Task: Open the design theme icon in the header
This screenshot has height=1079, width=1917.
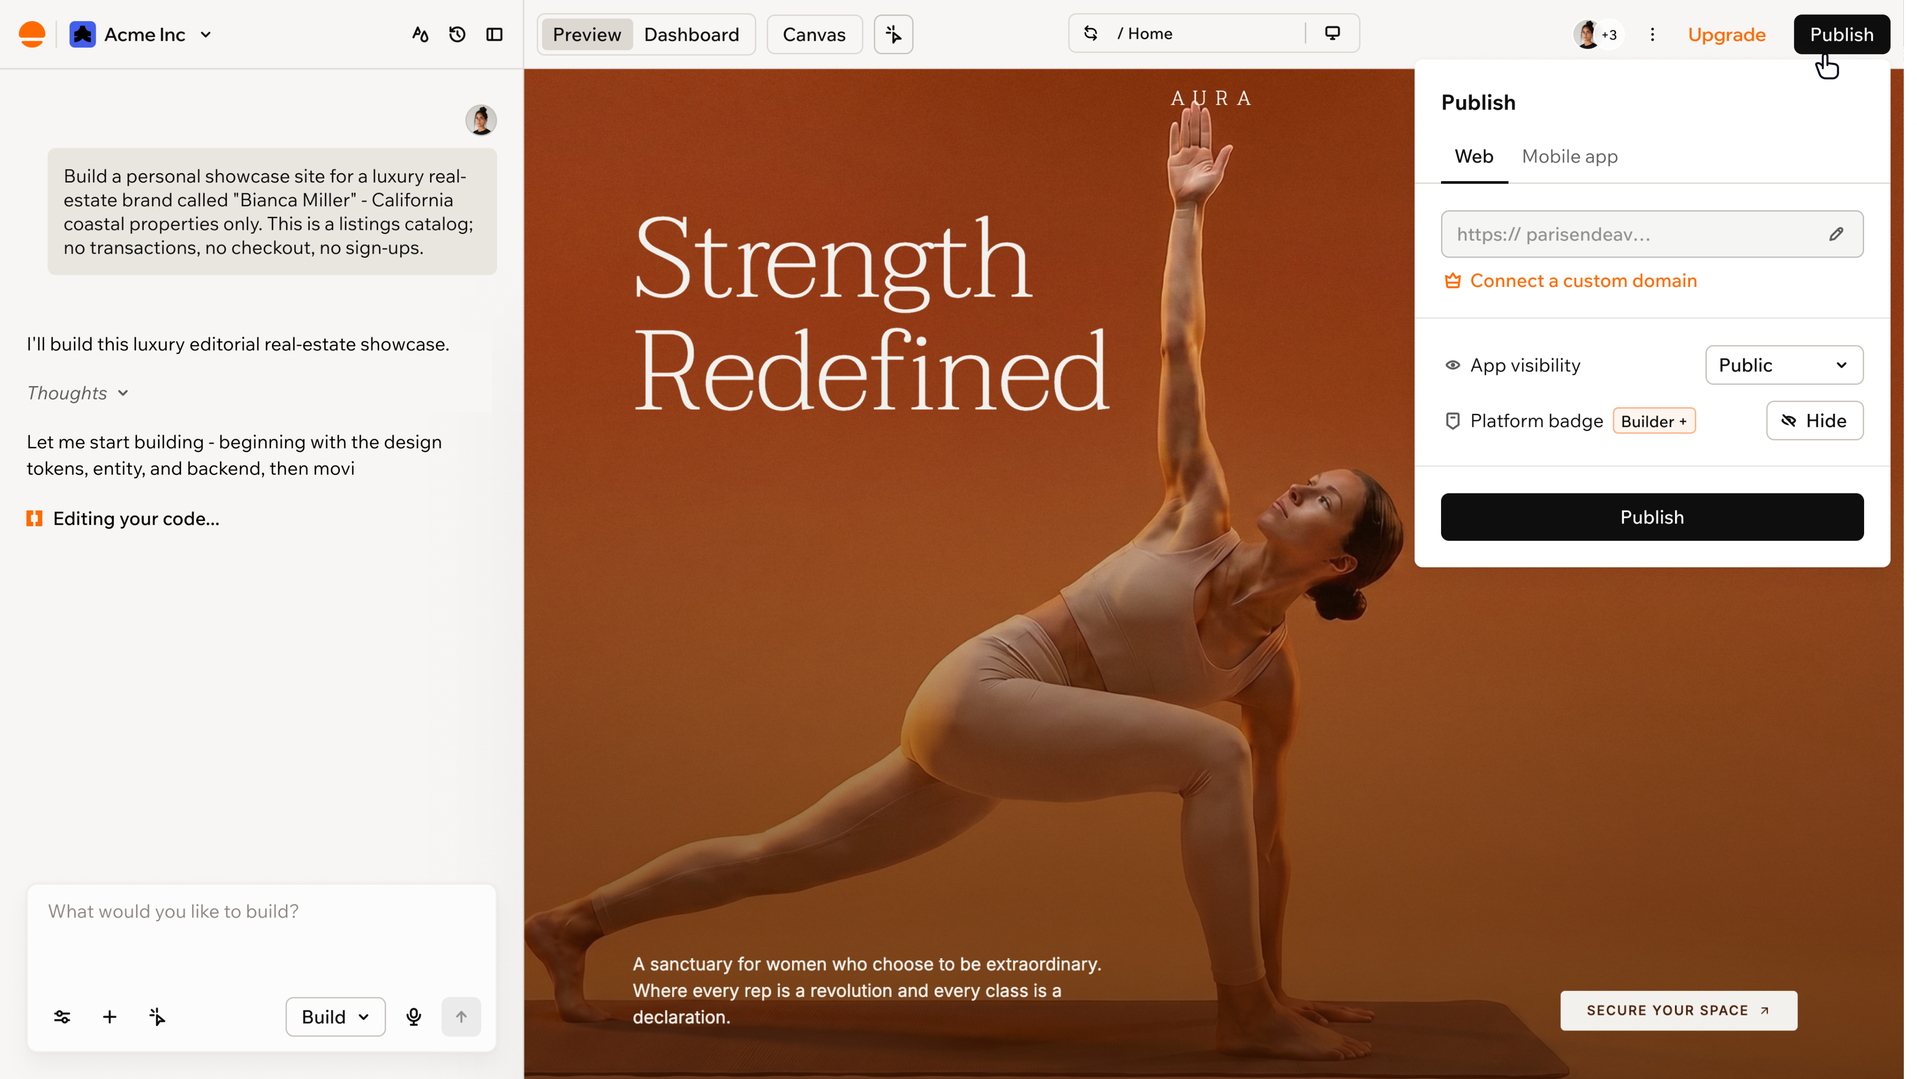Action: (420, 34)
